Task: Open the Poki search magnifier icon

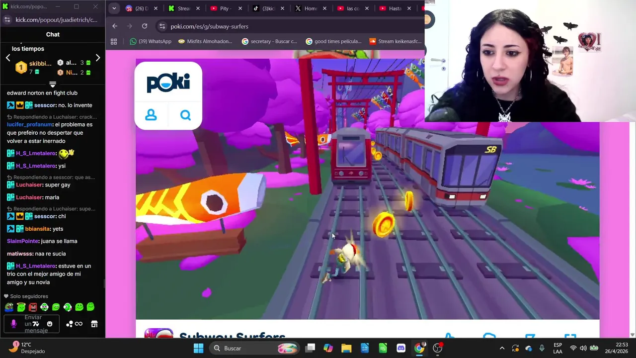Action: click(x=185, y=115)
